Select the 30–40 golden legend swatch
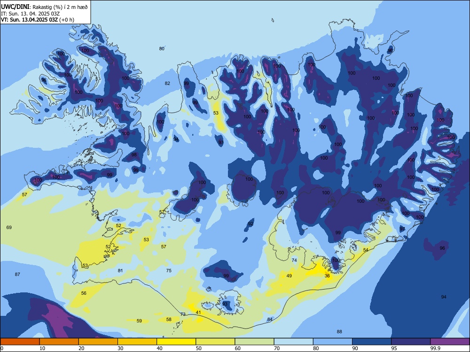 click(137, 342)
